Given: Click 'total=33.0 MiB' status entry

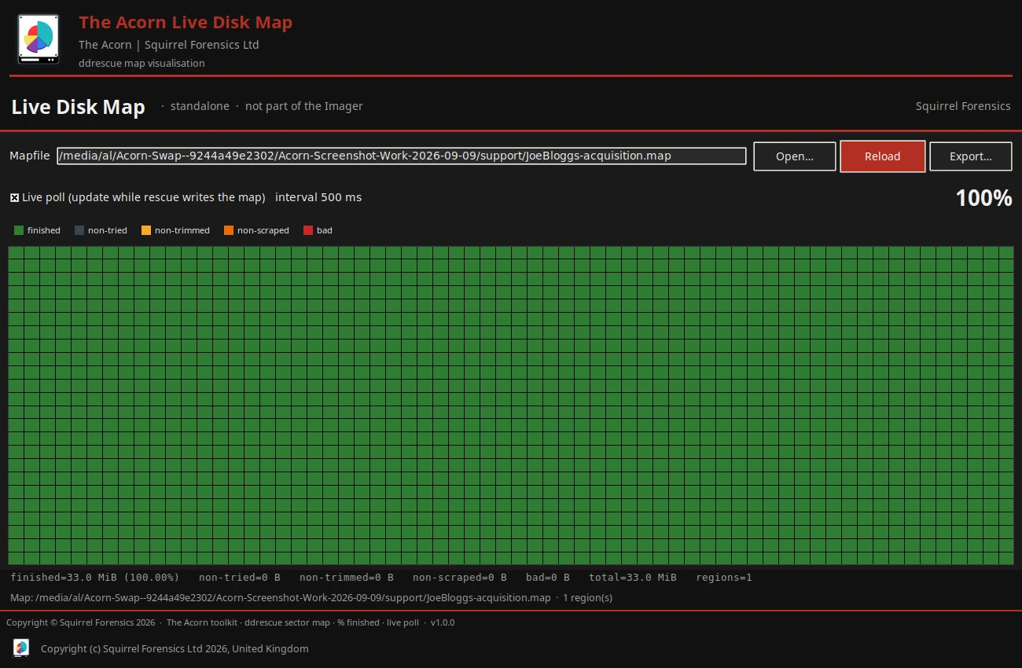Looking at the screenshot, I should (633, 578).
